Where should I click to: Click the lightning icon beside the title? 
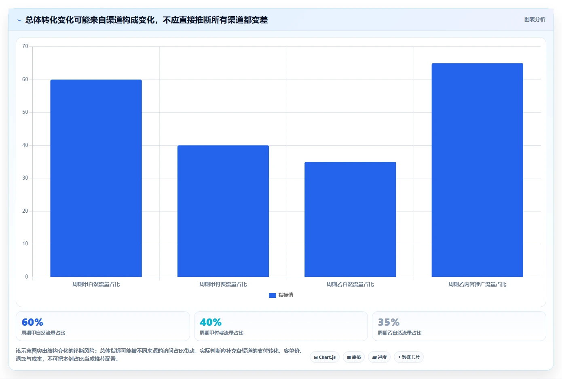(x=19, y=20)
